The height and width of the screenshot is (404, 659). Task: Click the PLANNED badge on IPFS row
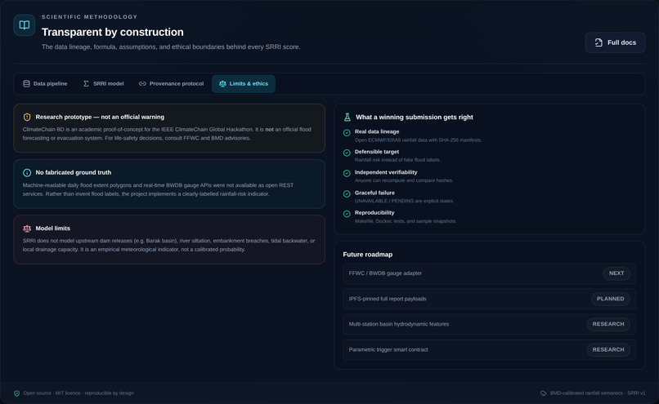611,299
